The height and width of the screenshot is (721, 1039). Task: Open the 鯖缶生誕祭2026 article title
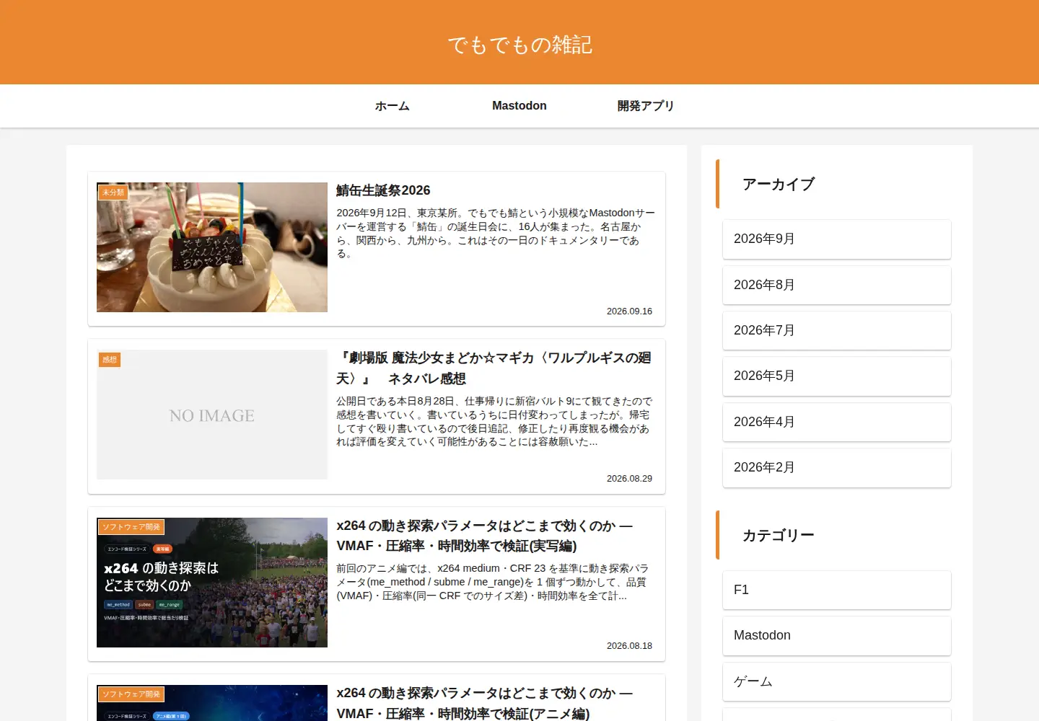tap(383, 190)
